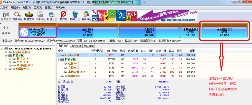Click the previous disk left arrow
The width and height of the screenshot is (252, 105).
(x=4, y=27)
